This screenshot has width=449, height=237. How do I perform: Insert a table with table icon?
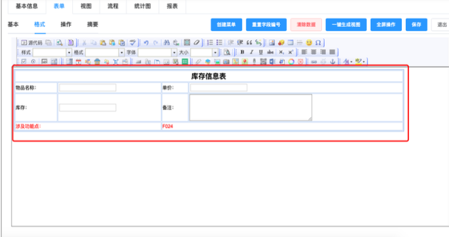point(290,43)
